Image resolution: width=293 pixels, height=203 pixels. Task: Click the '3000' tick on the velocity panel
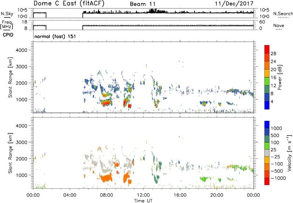pos(22,142)
